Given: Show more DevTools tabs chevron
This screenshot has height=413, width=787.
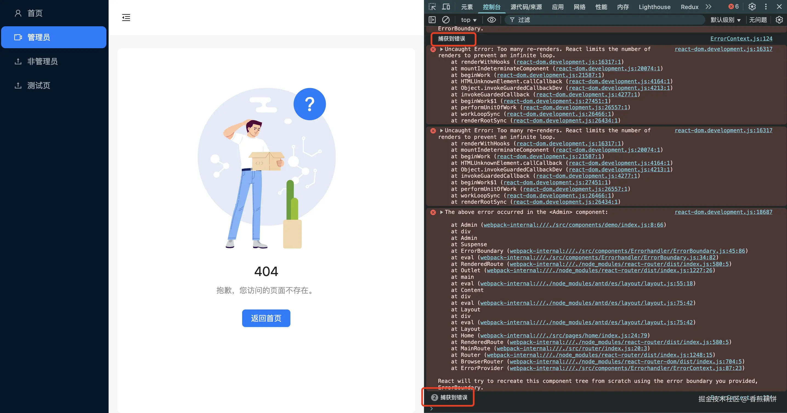Looking at the screenshot, I should pyautogui.click(x=709, y=7).
